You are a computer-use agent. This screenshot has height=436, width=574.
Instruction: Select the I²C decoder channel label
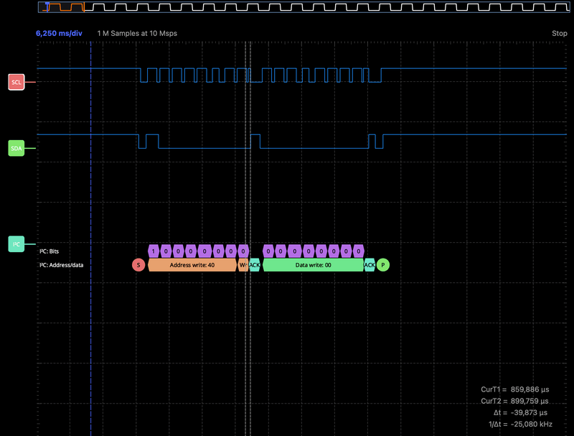tap(17, 244)
